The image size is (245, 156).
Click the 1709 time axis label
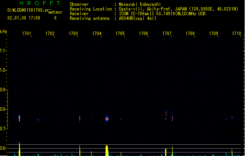coord(213,34)
